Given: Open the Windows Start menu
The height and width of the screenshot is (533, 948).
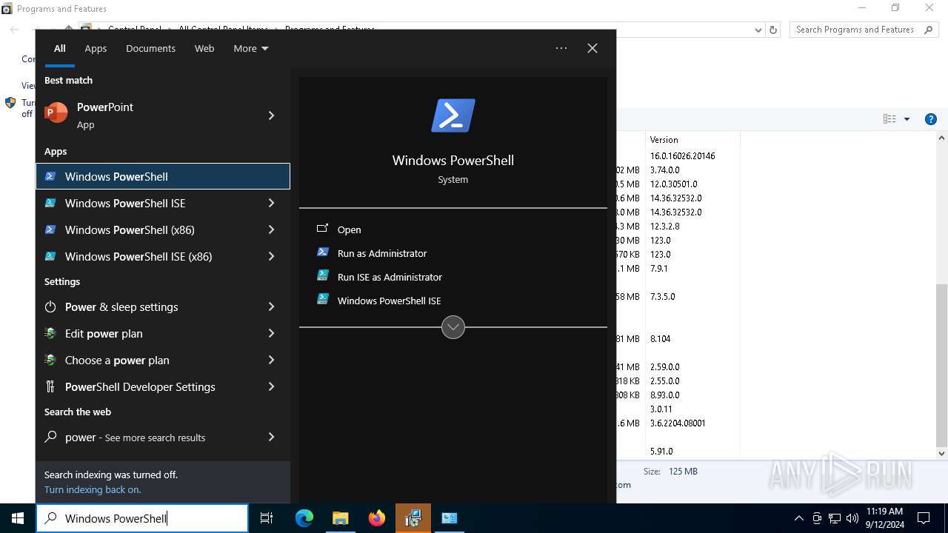Looking at the screenshot, I should [18, 518].
